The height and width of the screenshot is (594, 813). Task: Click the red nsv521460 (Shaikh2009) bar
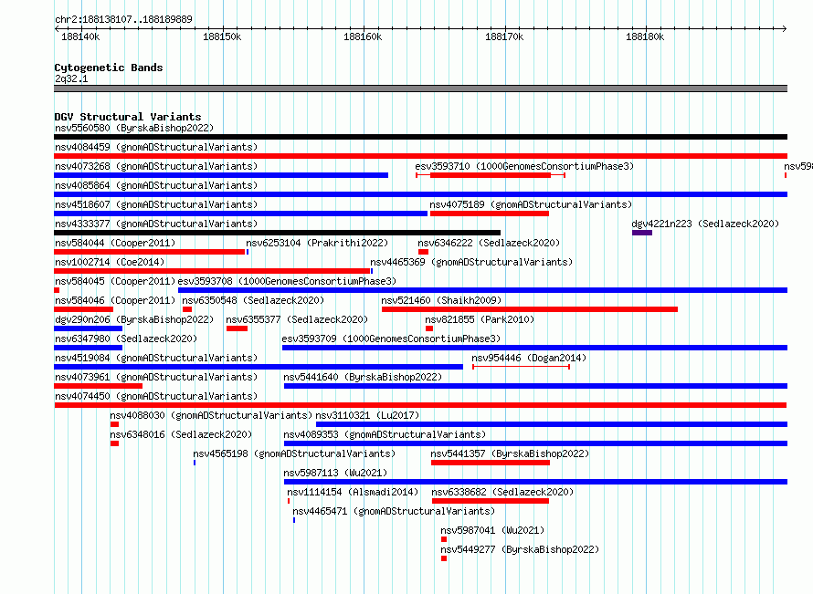coord(530,309)
